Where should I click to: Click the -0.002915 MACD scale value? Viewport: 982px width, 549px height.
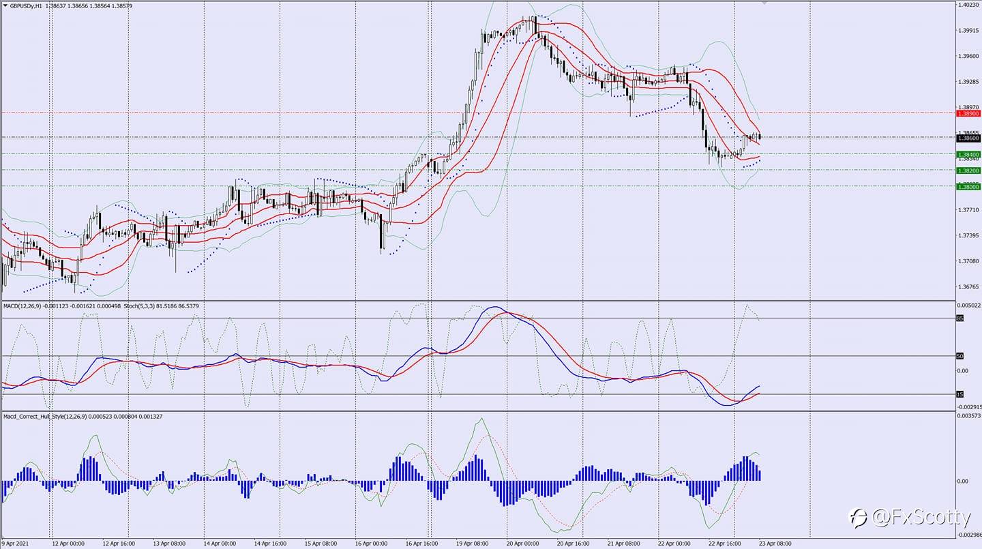coord(969,406)
